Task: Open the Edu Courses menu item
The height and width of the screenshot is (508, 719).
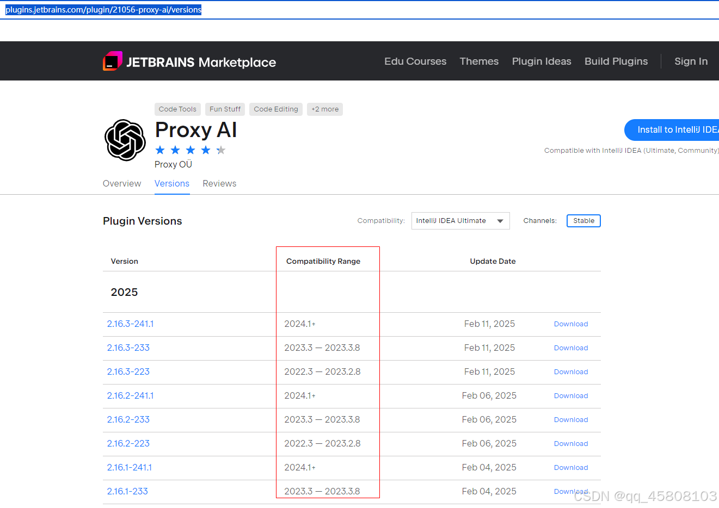Action: click(415, 61)
